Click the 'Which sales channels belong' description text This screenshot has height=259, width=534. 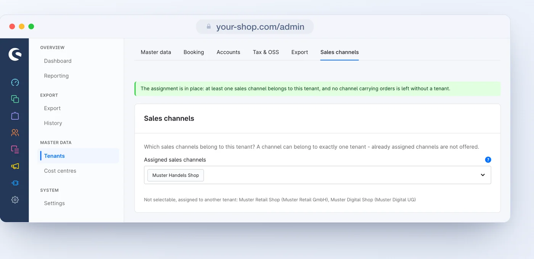click(312, 147)
